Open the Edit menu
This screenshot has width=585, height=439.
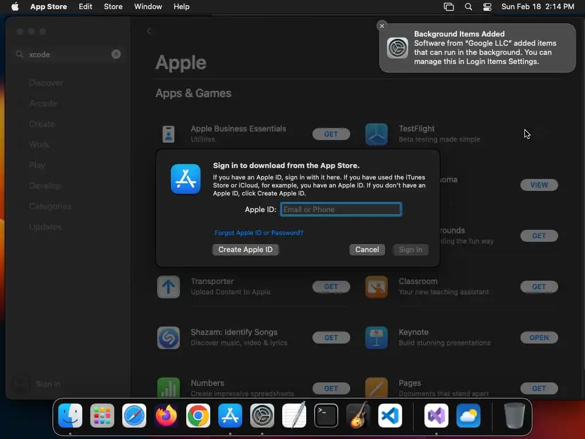point(86,7)
